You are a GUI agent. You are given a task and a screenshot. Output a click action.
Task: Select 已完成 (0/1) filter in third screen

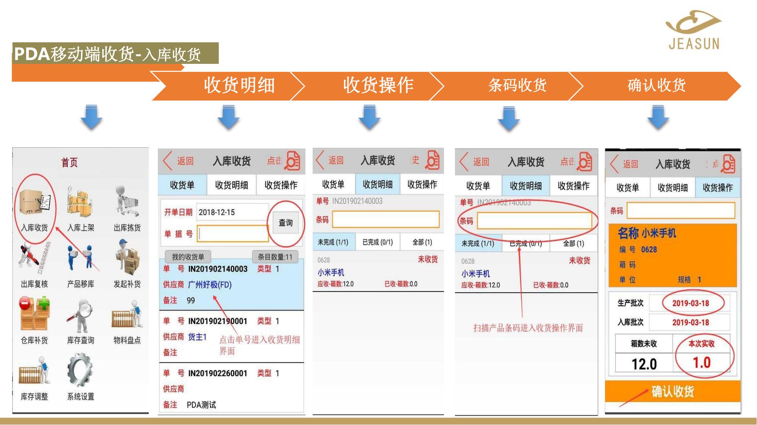(x=377, y=242)
